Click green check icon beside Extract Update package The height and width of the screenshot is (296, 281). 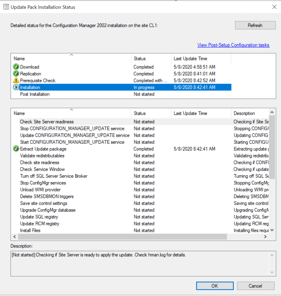(x=16, y=149)
